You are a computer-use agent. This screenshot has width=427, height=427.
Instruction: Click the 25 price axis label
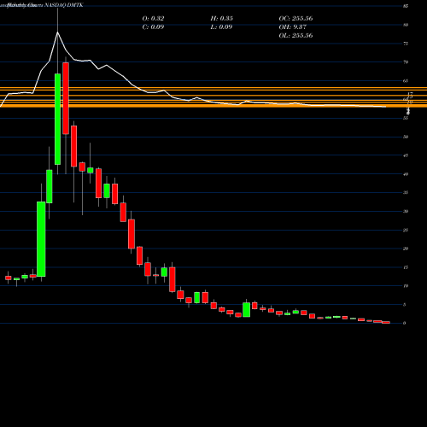tap(406, 230)
